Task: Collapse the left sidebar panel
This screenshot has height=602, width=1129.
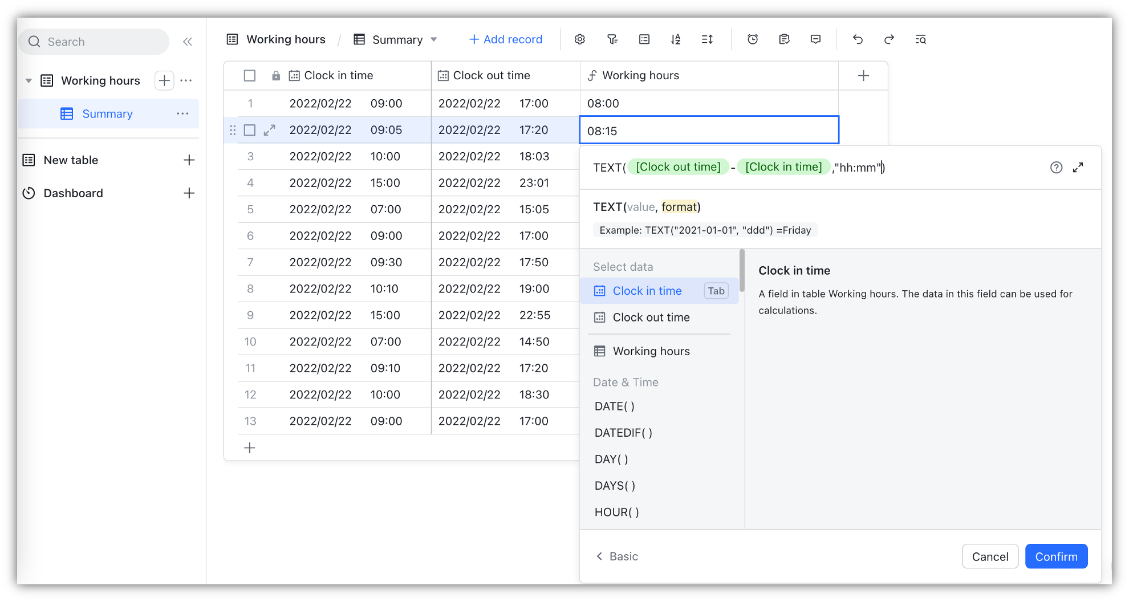Action: point(188,42)
